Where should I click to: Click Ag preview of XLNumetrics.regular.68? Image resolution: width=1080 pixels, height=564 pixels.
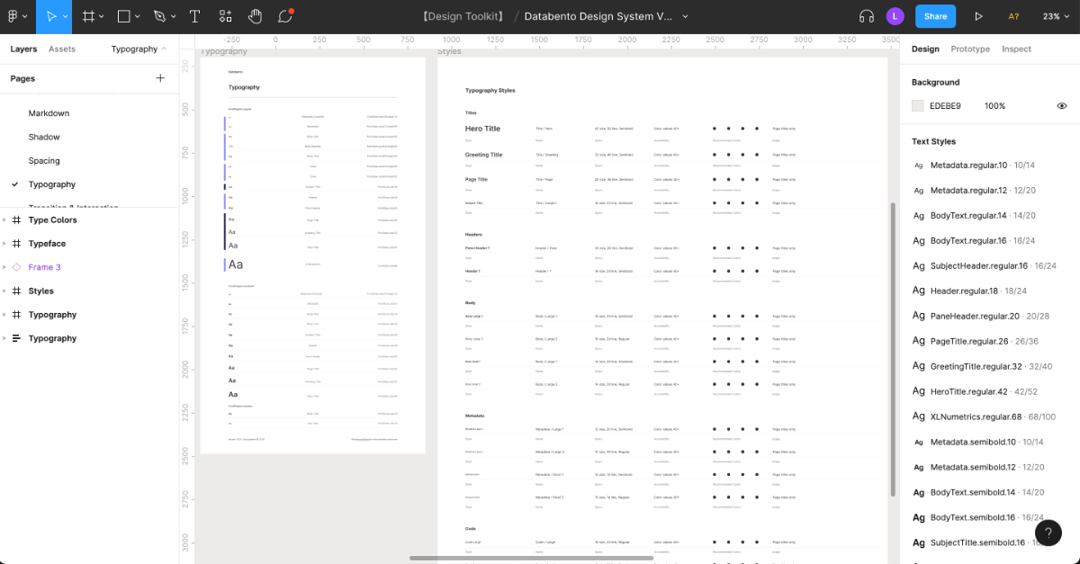pos(919,416)
